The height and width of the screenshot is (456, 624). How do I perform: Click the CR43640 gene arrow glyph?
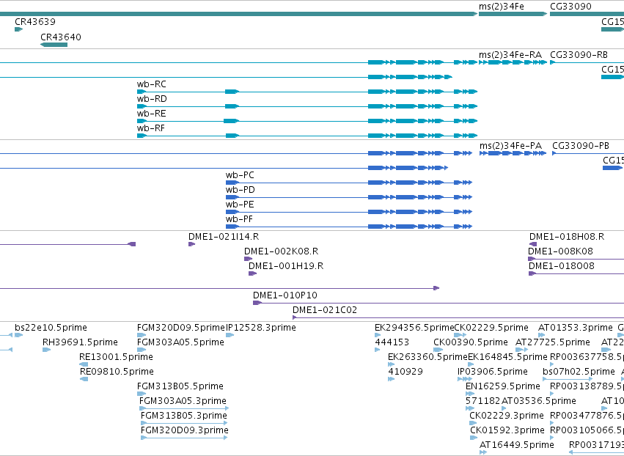point(54,45)
